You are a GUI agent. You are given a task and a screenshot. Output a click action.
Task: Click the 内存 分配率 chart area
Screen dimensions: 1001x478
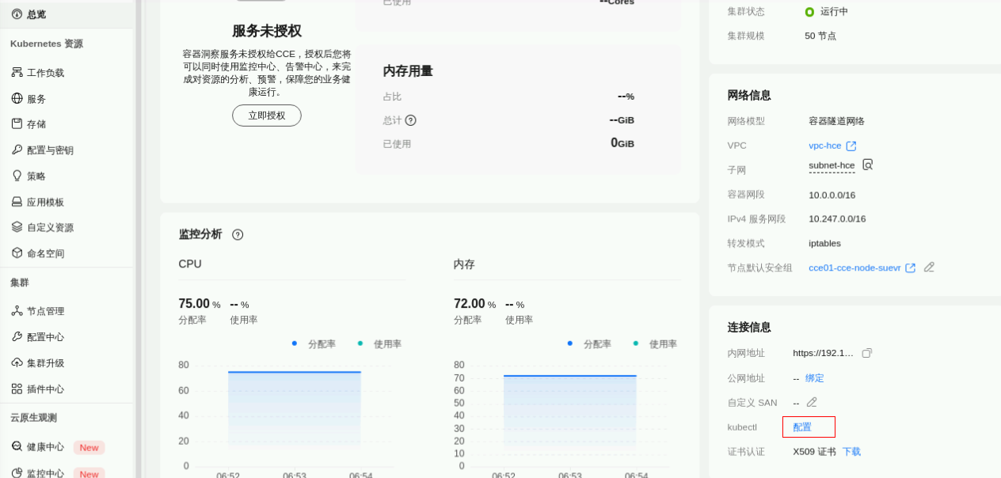click(570, 412)
